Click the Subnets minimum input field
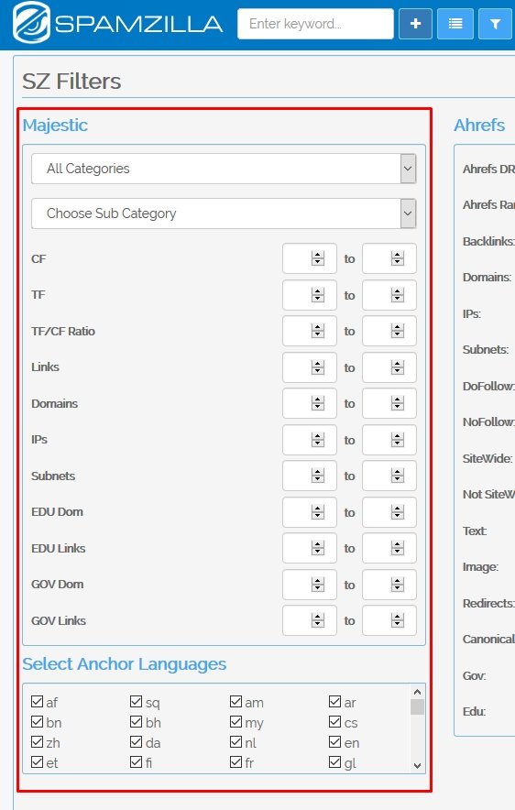The height and width of the screenshot is (810, 515). (x=310, y=476)
